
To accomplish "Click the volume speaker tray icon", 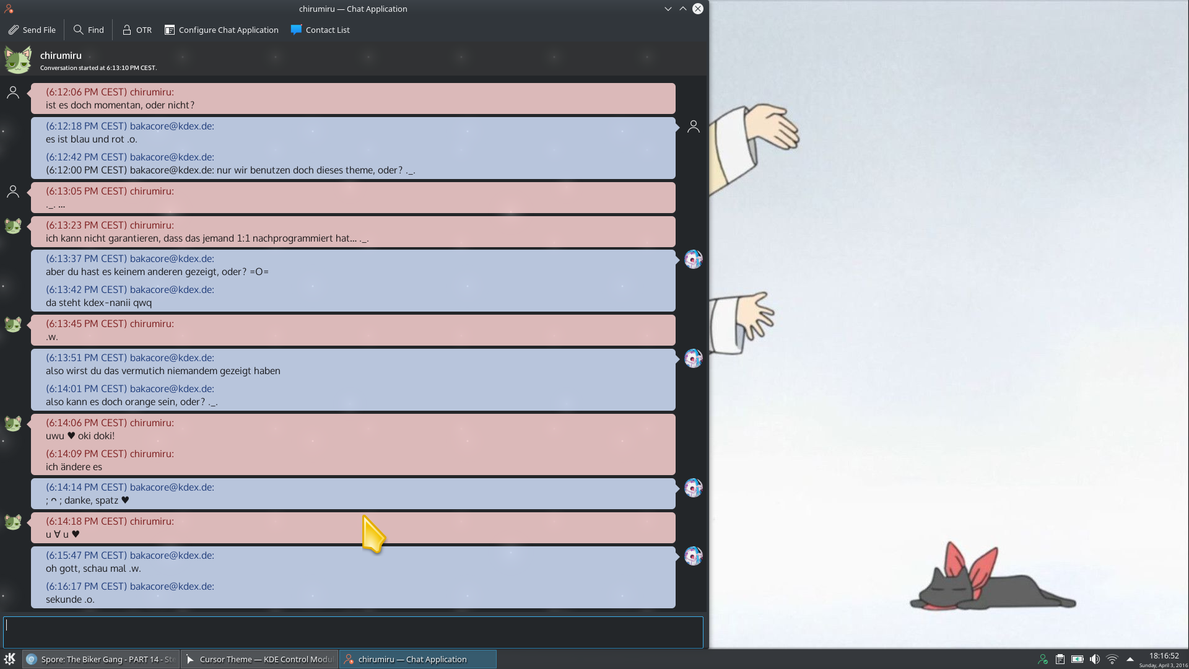I will (1095, 659).
